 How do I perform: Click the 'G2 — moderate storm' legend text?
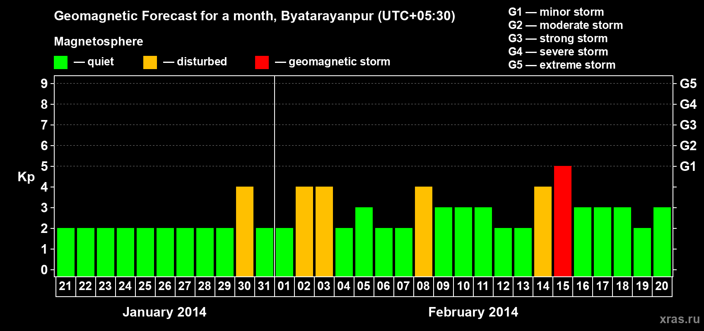566,25
